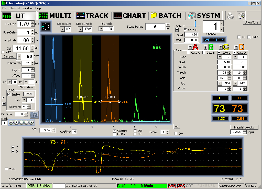Open the T/R Mode dropdown
The height and width of the screenshot is (189, 262).
click(101, 29)
